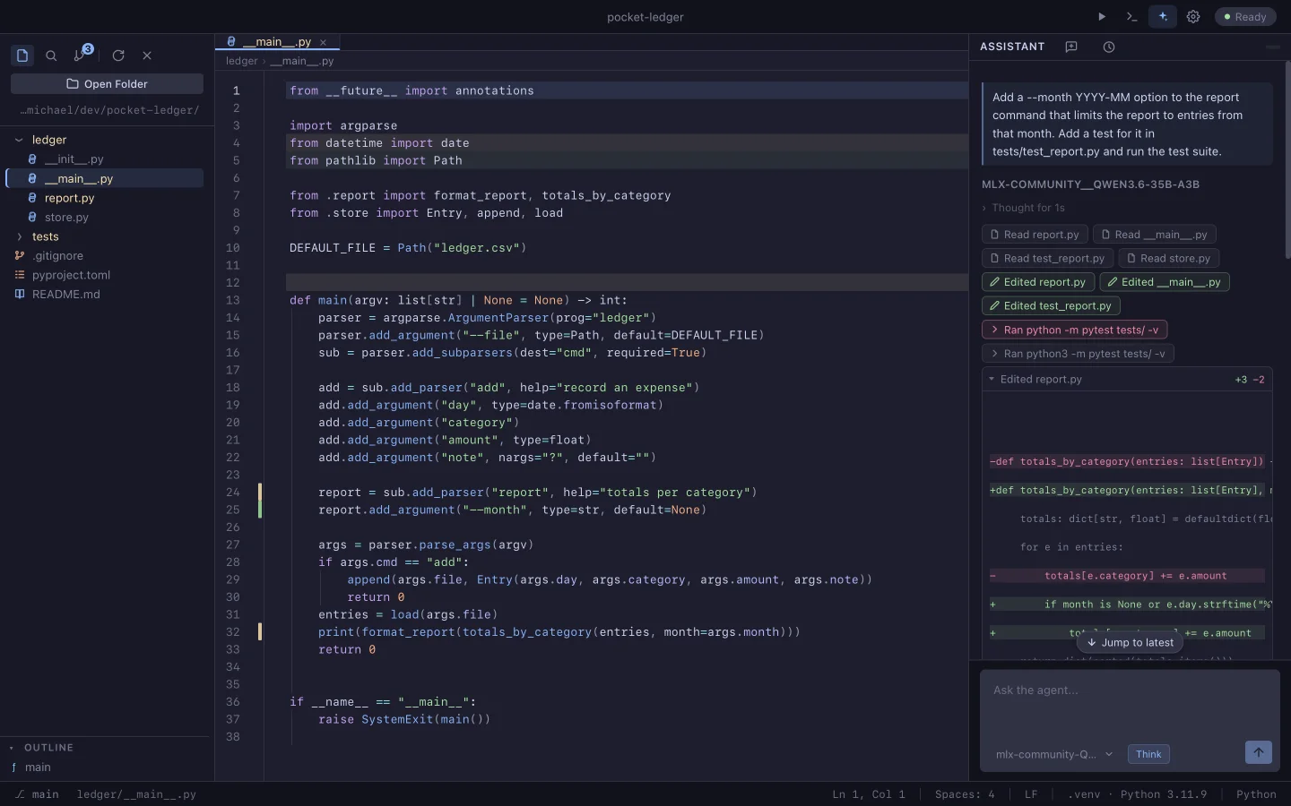This screenshot has height=806, width=1291.
Task: Click the __main__.py breadcrumb segment
Action: click(x=302, y=61)
